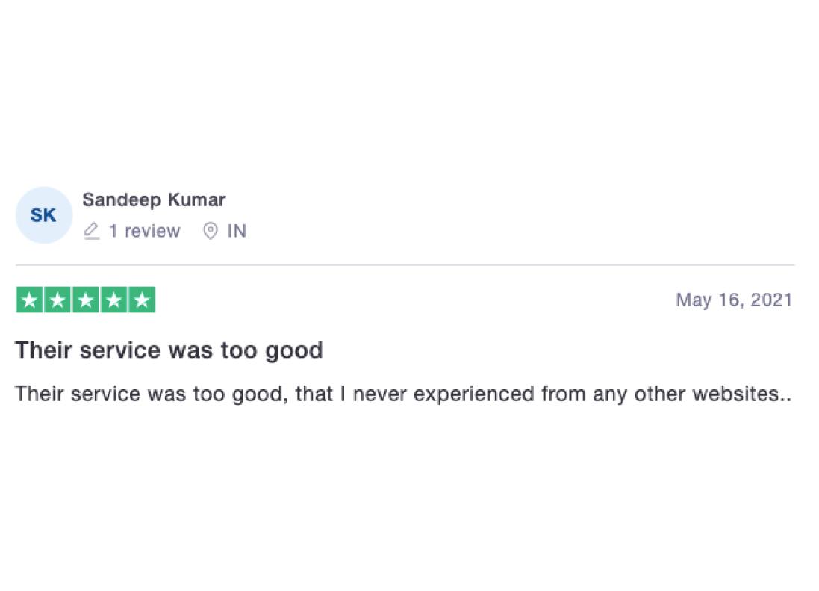Click the fifth green rating star
The width and height of the screenshot is (819, 591).
point(141,300)
